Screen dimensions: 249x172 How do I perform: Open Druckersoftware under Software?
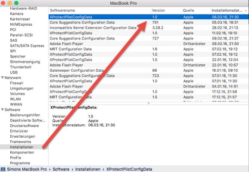tap(24, 126)
